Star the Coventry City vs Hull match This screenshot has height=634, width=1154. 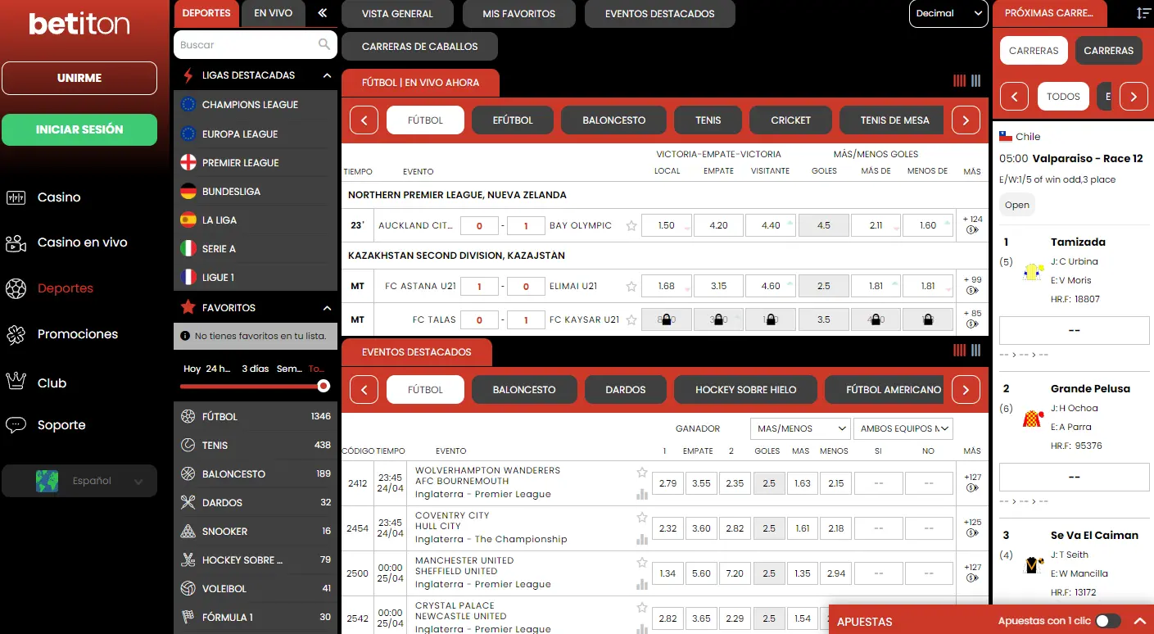(642, 518)
